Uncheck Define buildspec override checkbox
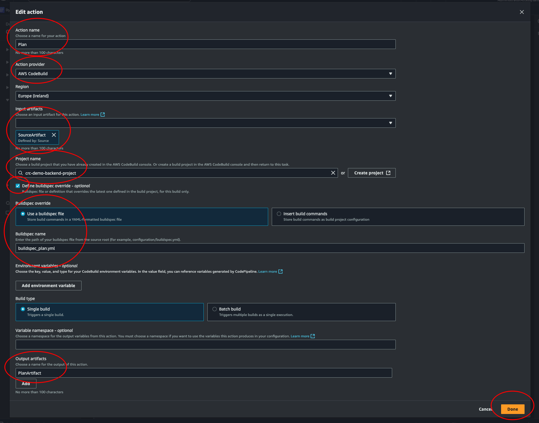Viewport: 539px width, 423px height. [x=18, y=186]
